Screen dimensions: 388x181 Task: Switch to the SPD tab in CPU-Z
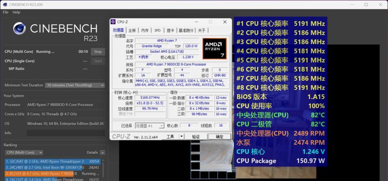(x=157, y=30)
